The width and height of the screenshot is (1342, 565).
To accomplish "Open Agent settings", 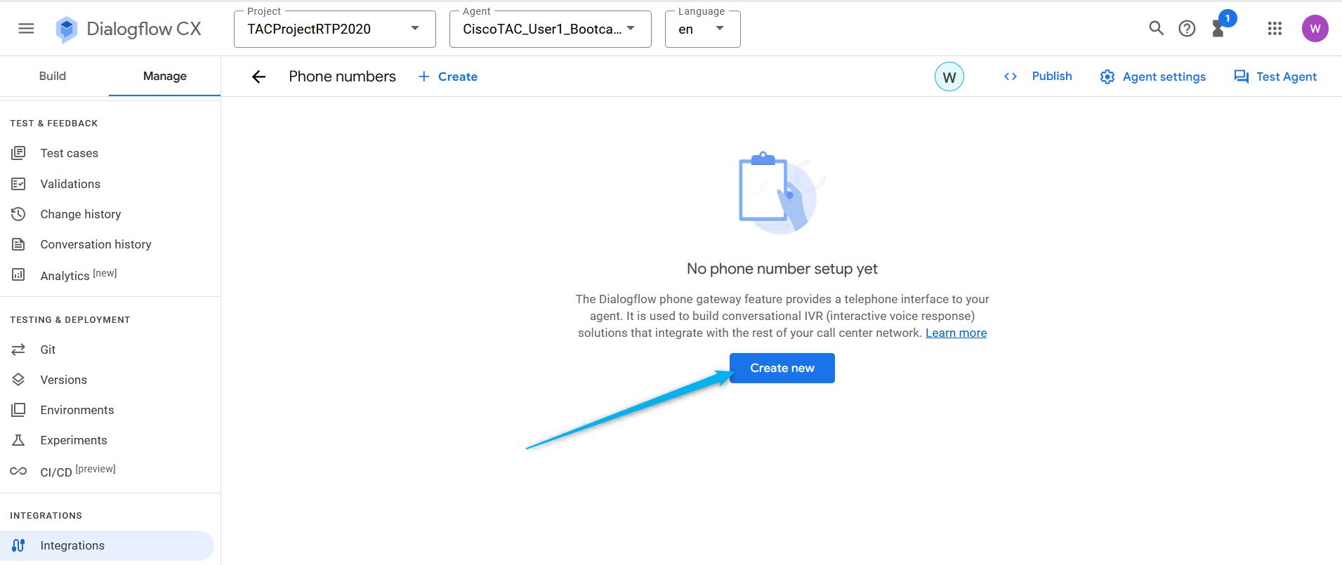I will [x=1153, y=77].
